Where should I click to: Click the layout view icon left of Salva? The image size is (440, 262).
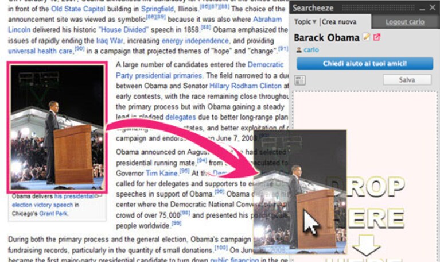299,80
